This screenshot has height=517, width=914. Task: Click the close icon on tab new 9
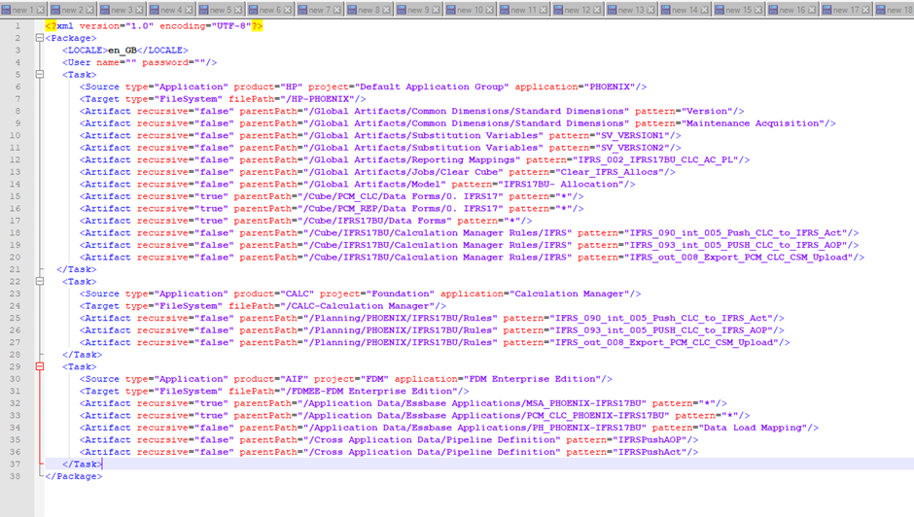pos(435,10)
